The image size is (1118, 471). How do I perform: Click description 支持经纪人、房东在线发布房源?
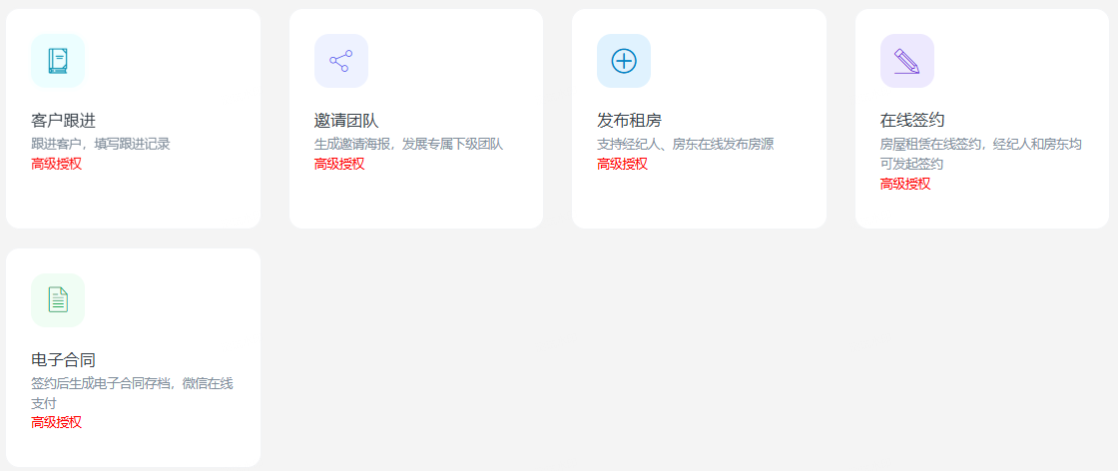click(x=685, y=144)
